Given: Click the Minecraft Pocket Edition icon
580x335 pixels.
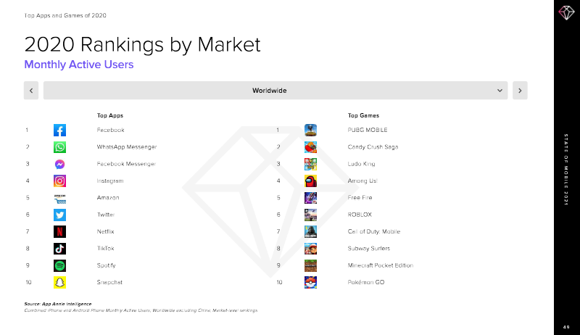Looking at the screenshot, I should coord(310,265).
